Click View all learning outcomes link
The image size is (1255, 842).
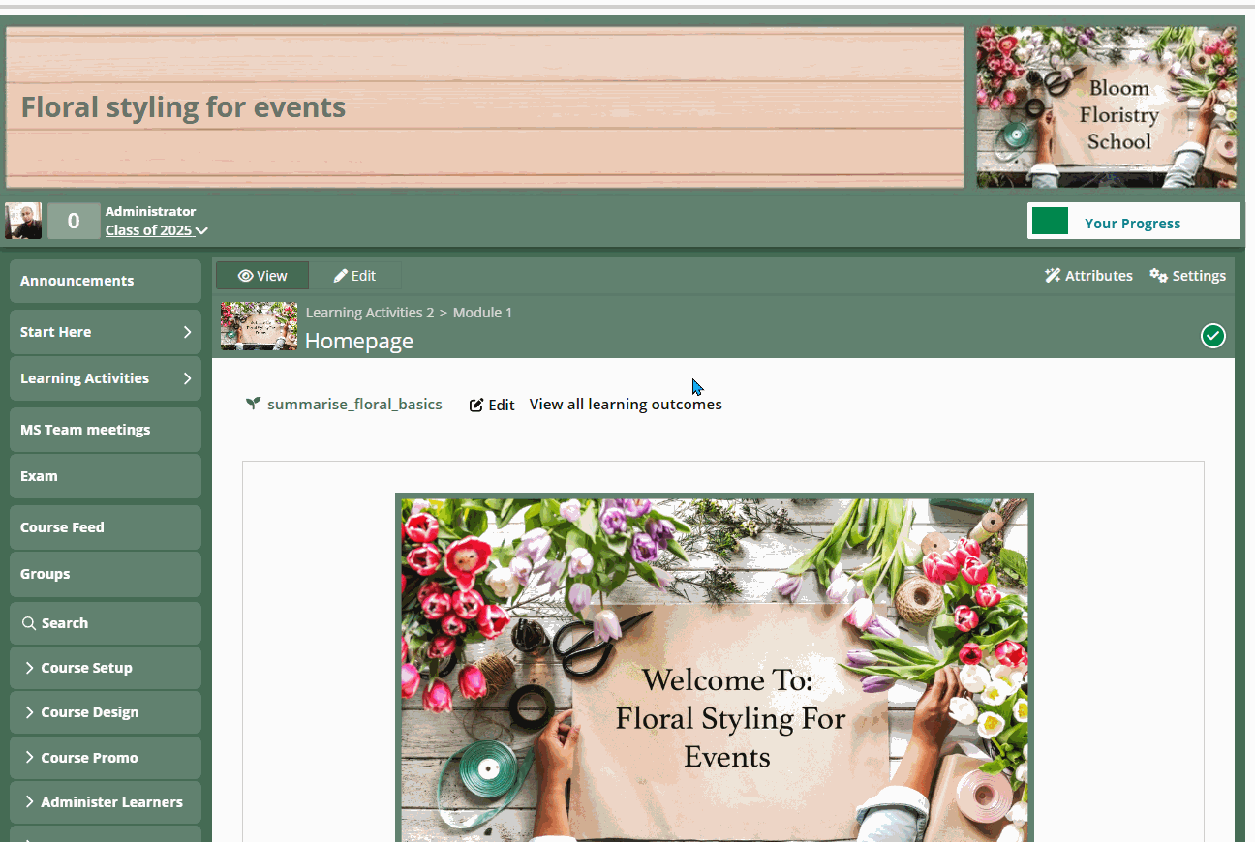[x=626, y=405]
